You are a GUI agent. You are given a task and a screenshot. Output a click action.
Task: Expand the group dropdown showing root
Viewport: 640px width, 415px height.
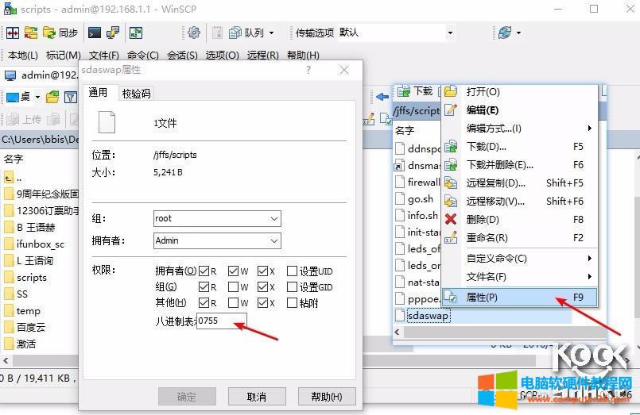(x=273, y=218)
